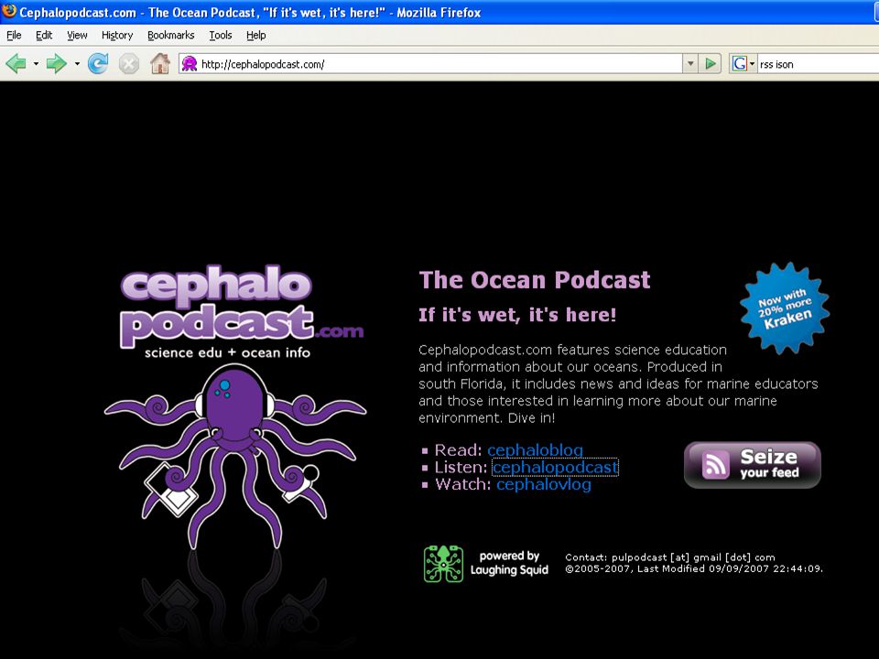Click the "If it's wet, it's here!" tagline
The height and width of the screenshot is (659, 879).
click(517, 314)
